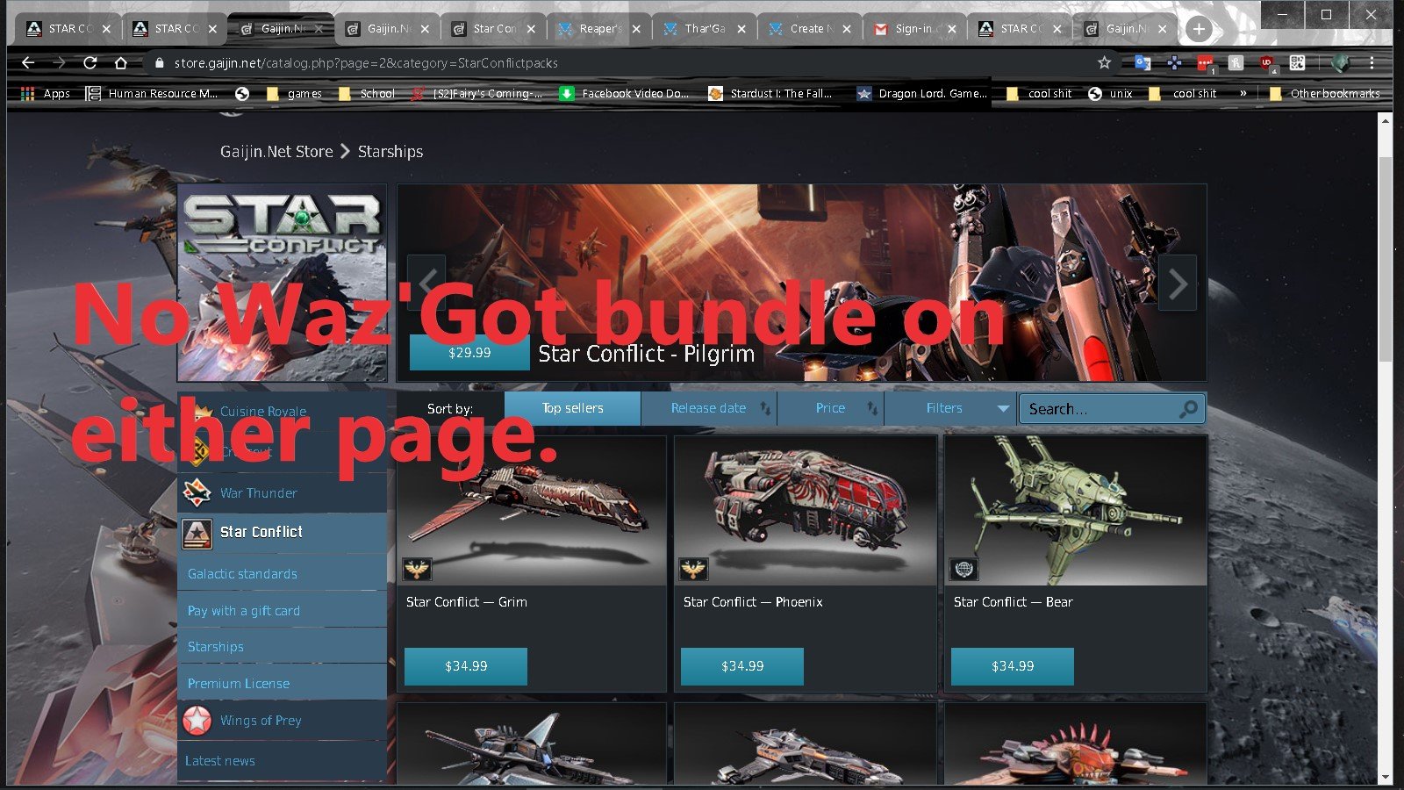Sort products by Top sellers
This screenshot has height=790, width=1404.
pyautogui.click(x=572, y=408)
